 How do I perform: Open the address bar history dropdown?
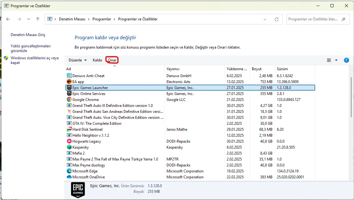click(x=265, y=19)
